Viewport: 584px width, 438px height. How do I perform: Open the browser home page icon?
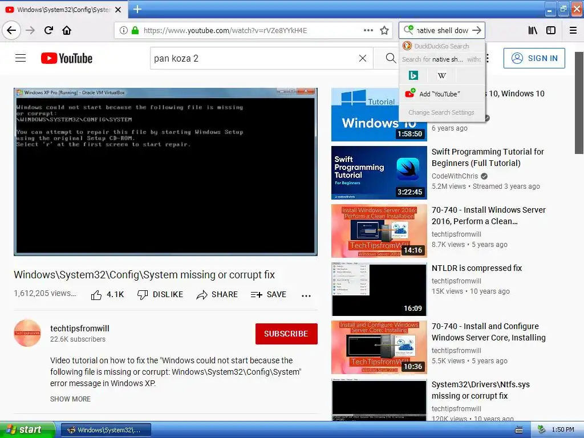[67, 30]
